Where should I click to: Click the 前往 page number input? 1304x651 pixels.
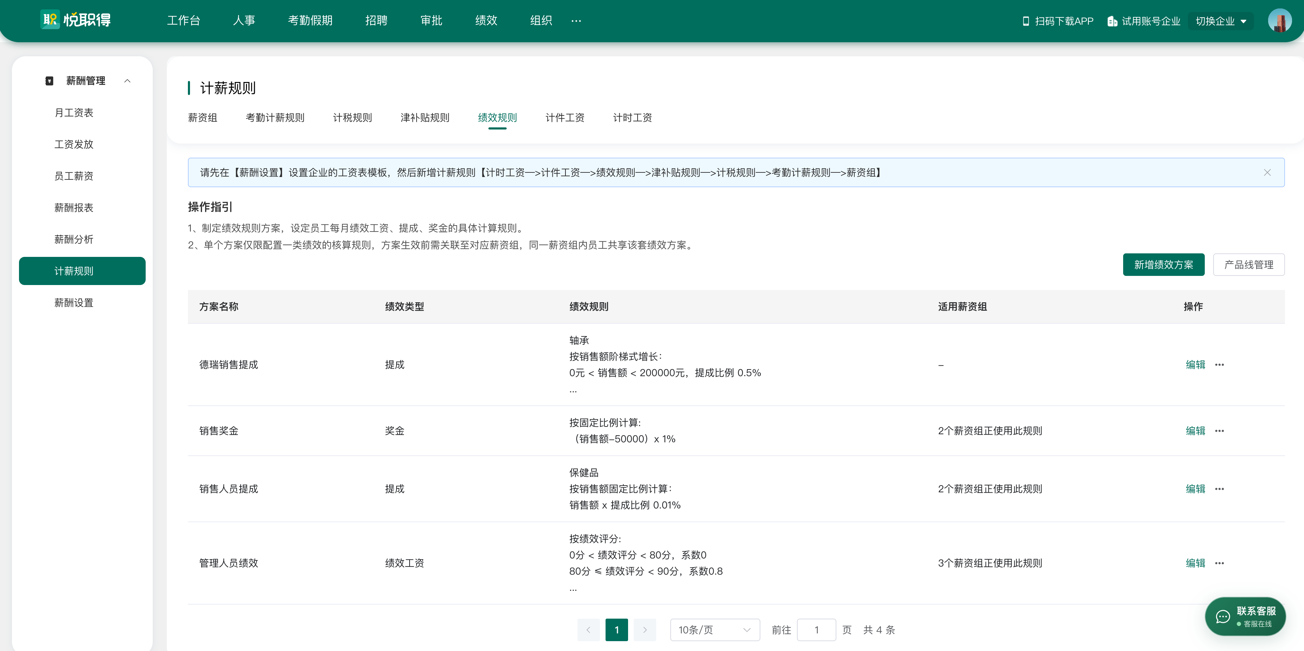pyautogui.click(x=816, y=630)
